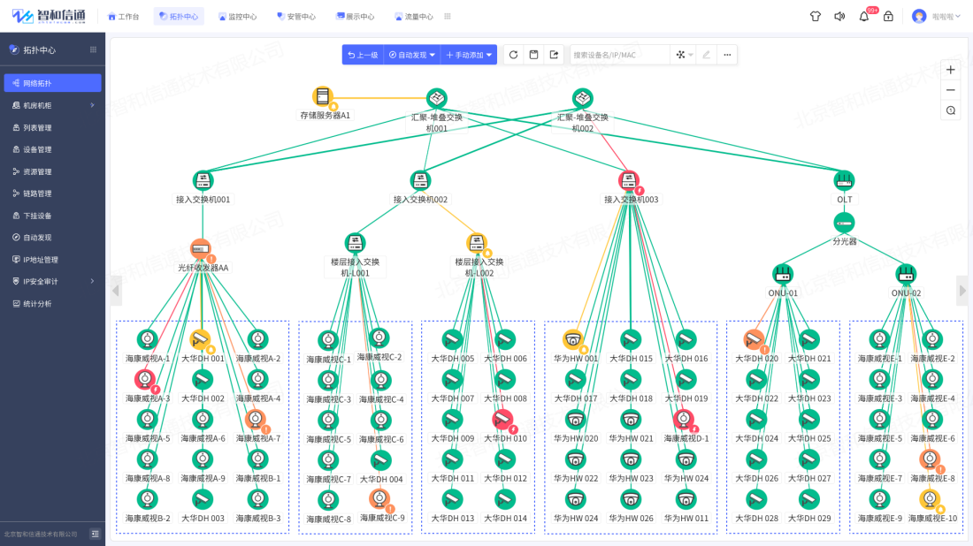Screen dimensions: 973x546
Task: Zoom in with the plus button
Action: tap(951, 70)
